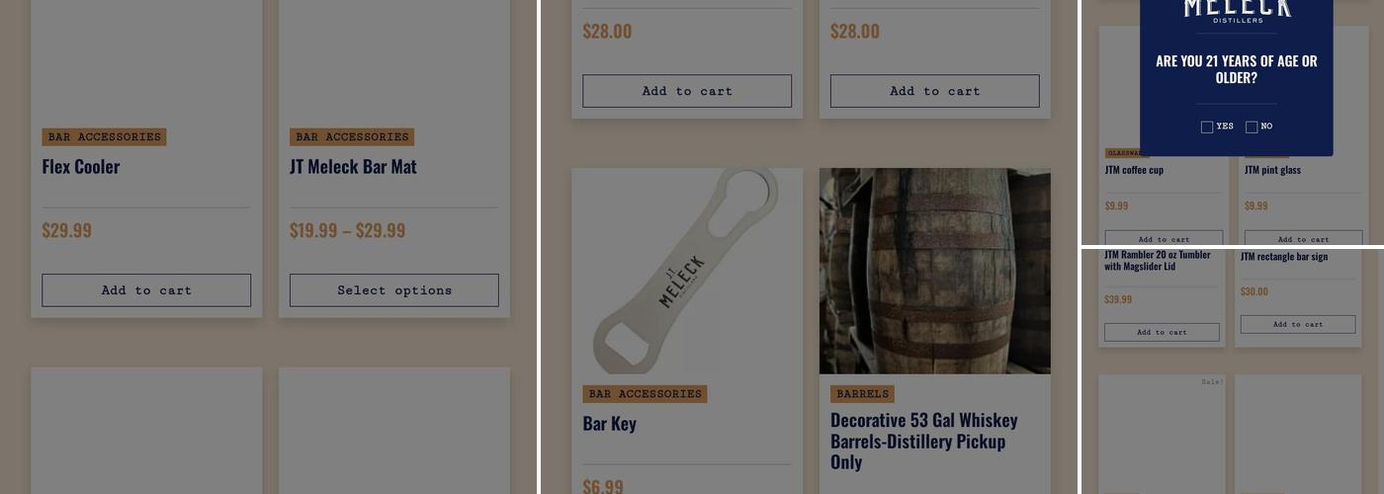Click the BARRELS category tag
1384x494 pixels.
pos(862,393)
